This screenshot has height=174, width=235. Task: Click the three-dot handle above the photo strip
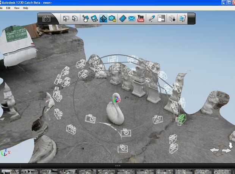click(x=118, y=166)
